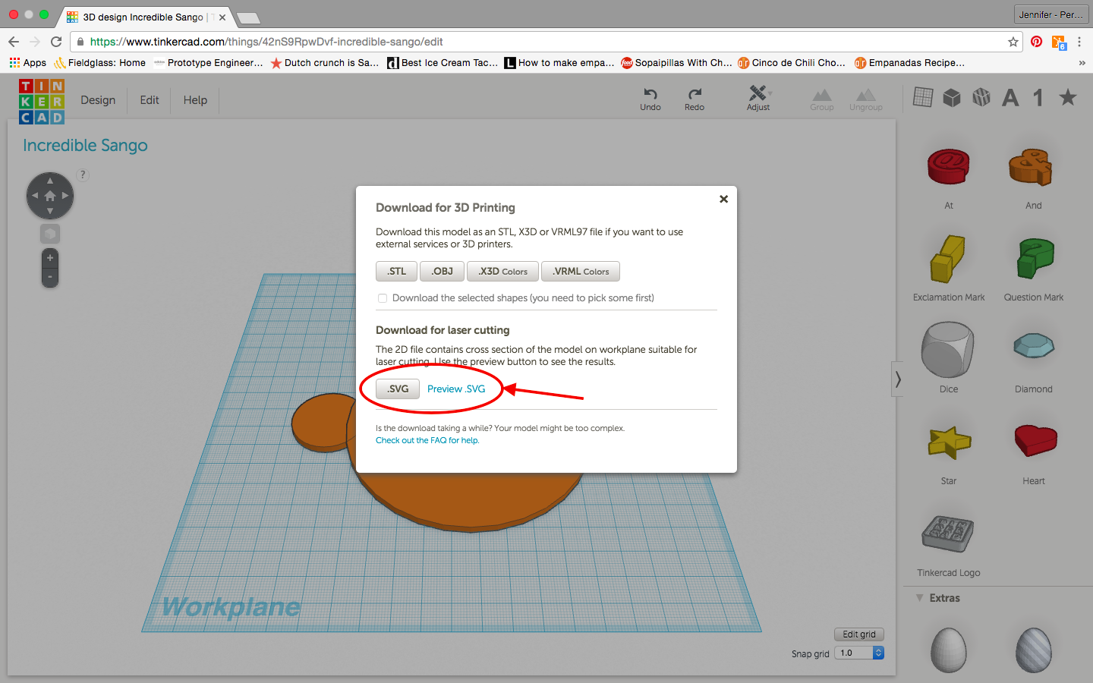The width and height of the screenshot is (1093, 683).
Task: Focus the browser address bar
Action: click(x=546, y=42)
